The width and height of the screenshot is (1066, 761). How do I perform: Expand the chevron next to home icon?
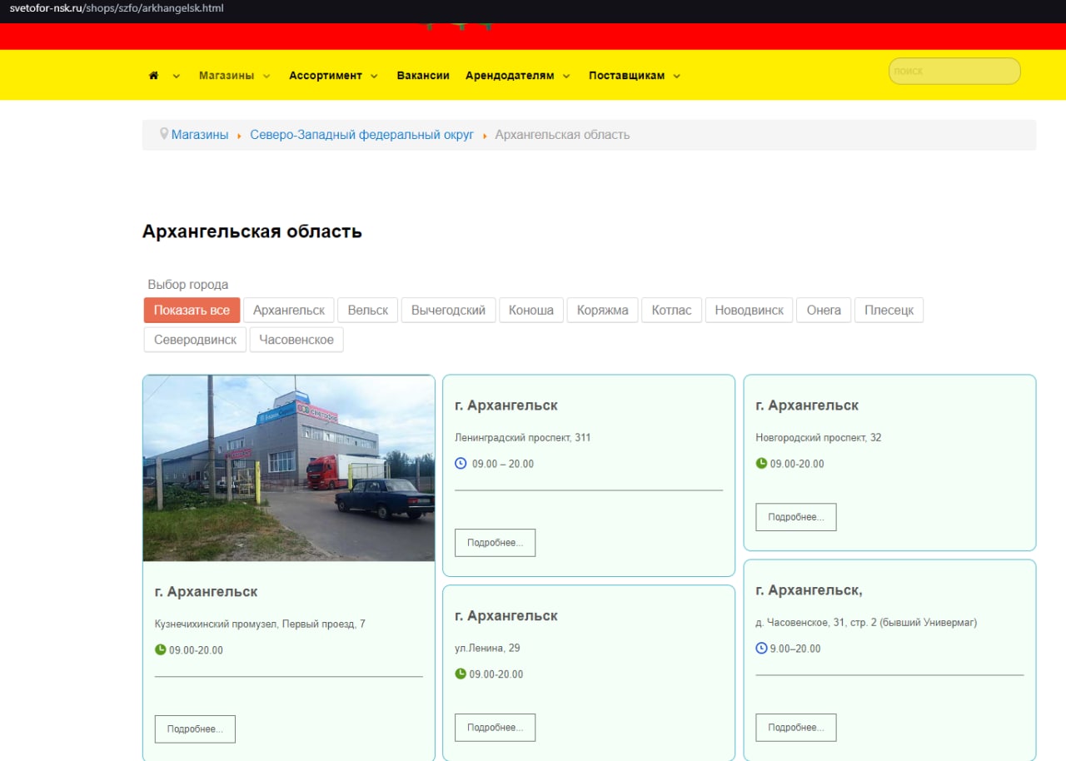(177, 77)
